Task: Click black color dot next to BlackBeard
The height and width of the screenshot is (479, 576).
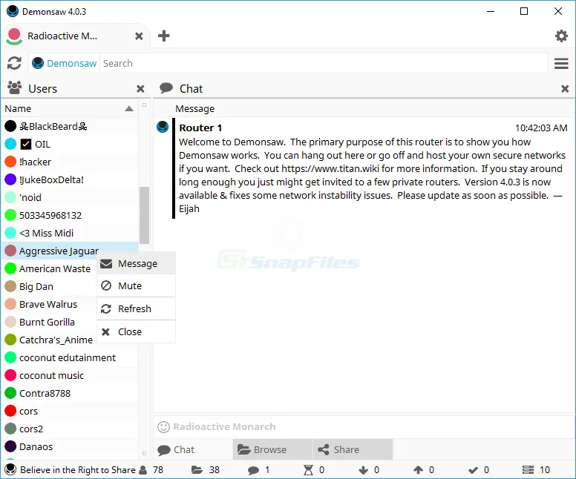Action: pyautogui.click(x=10, y=126)
